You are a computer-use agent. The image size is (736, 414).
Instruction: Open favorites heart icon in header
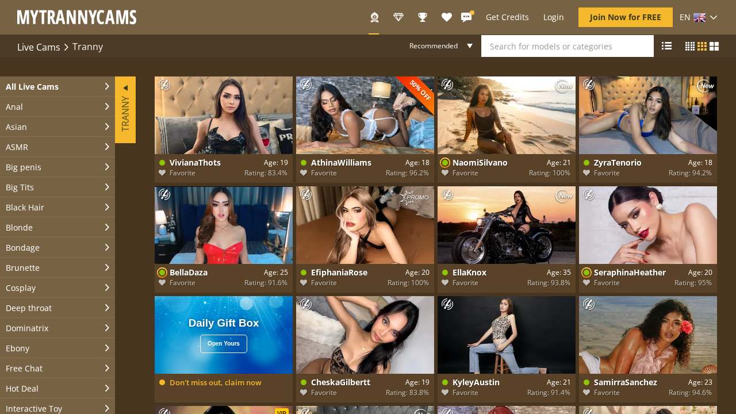coord(447,17)
